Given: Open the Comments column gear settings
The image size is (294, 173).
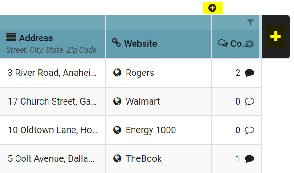Looking at the screenshot, I should pos(250,44).
